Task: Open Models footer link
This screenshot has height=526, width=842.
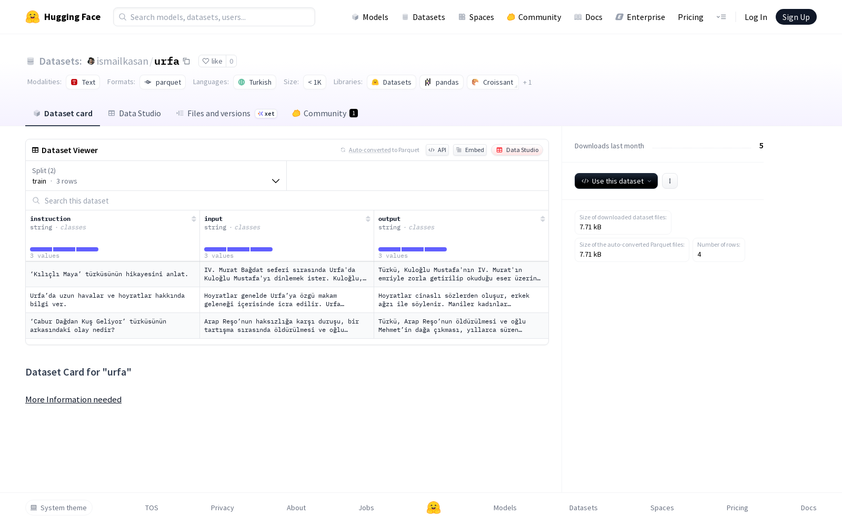Action: (x=505, y=508)
